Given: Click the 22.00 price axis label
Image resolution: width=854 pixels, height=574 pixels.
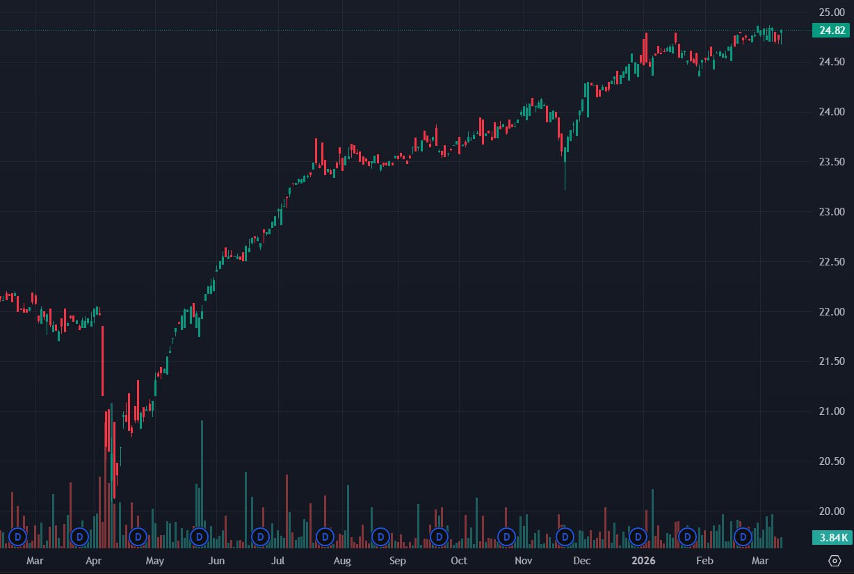Looking at the screenshot, I should tap(832, 312).
